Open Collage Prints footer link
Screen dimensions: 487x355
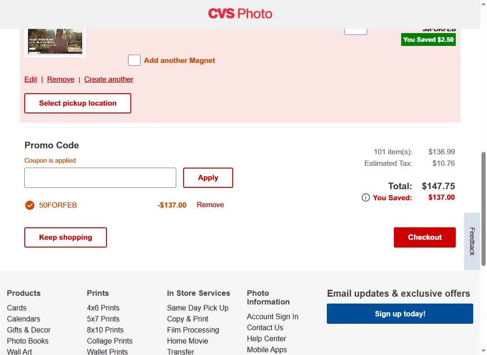pos(110,341)
